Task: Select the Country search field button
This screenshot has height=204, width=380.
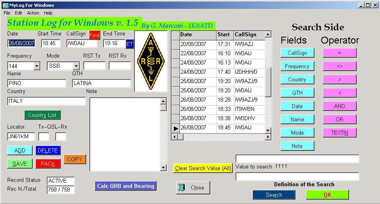Action: coord(297,79)
